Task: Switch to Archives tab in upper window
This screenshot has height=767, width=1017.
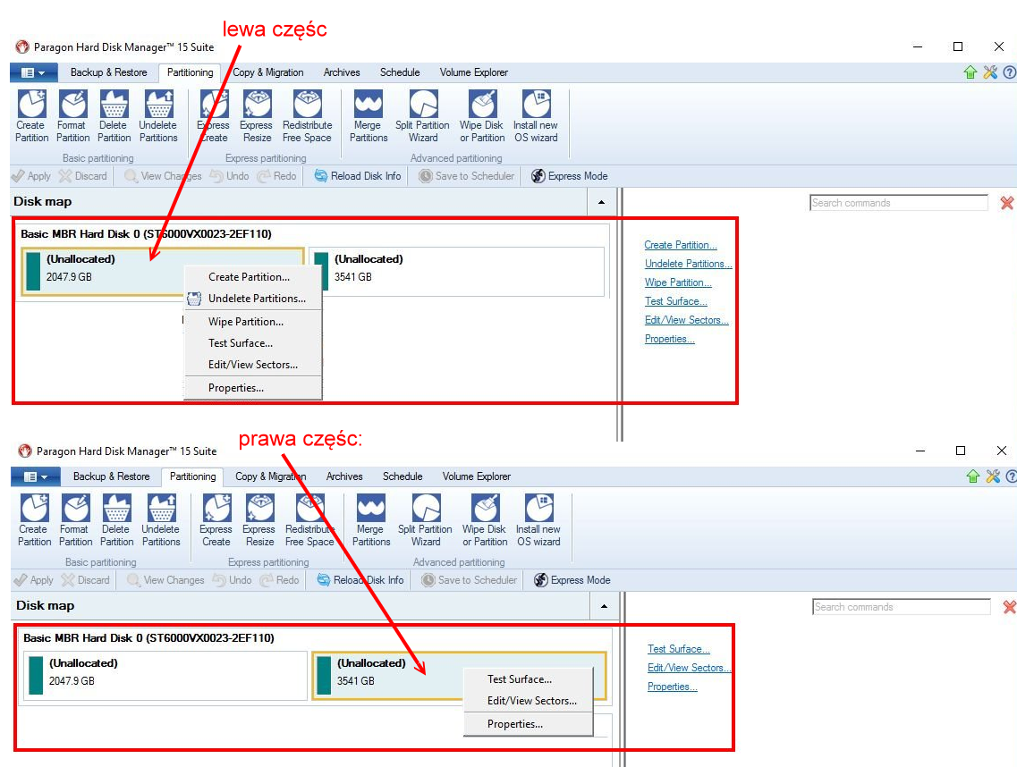Action: click(x=341, y=72)
